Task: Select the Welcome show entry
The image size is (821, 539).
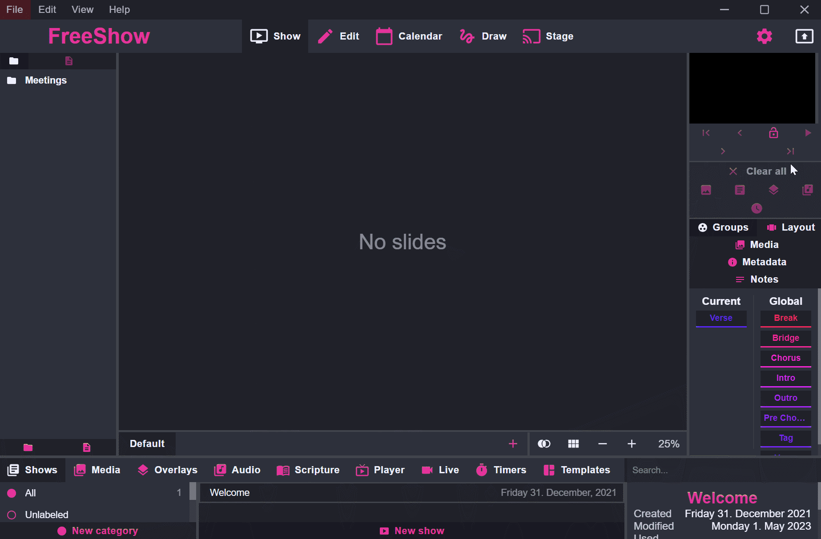Action: click(x=230, y=492)
